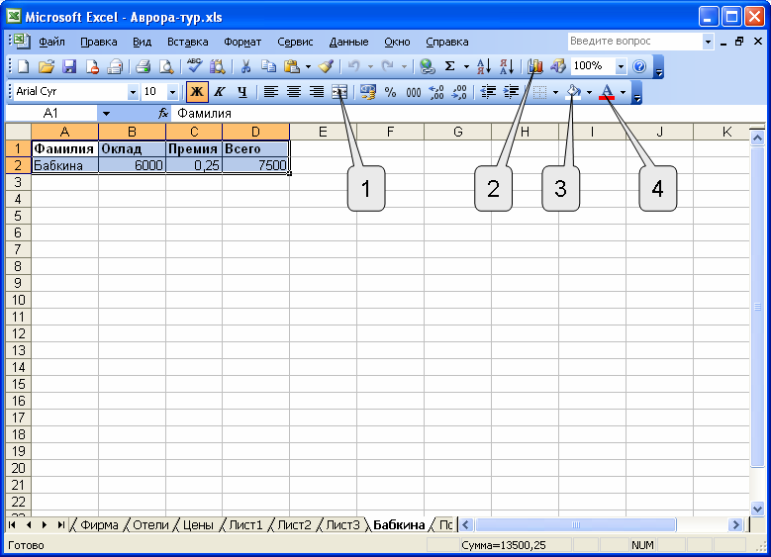Cut the selection with the scissors icon

point(245,66)
